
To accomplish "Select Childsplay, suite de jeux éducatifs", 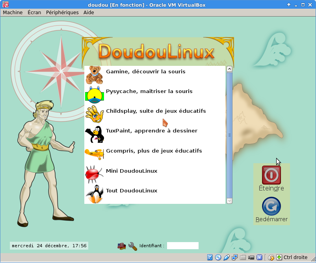I will tap(156, 111).
